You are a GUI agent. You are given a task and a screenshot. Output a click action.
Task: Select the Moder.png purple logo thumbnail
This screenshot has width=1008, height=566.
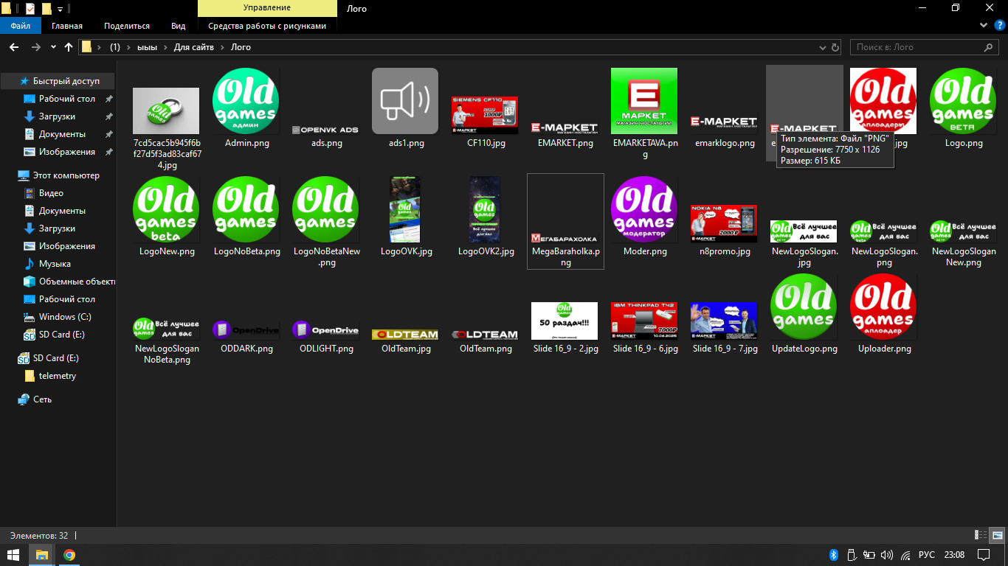(644, 209)
